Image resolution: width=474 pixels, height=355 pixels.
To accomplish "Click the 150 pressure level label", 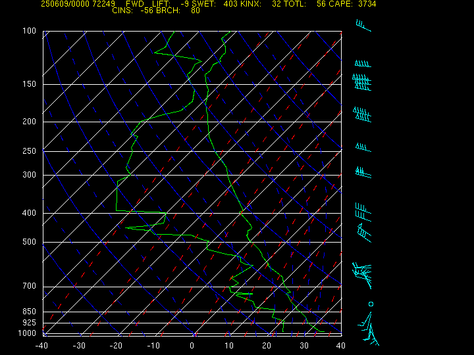I will click(30, 84).
